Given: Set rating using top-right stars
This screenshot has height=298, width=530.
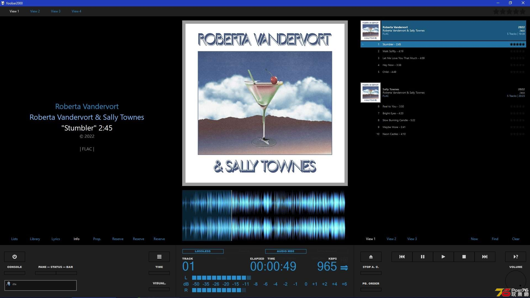Looking at the screenshot, I should coord(509,12).
